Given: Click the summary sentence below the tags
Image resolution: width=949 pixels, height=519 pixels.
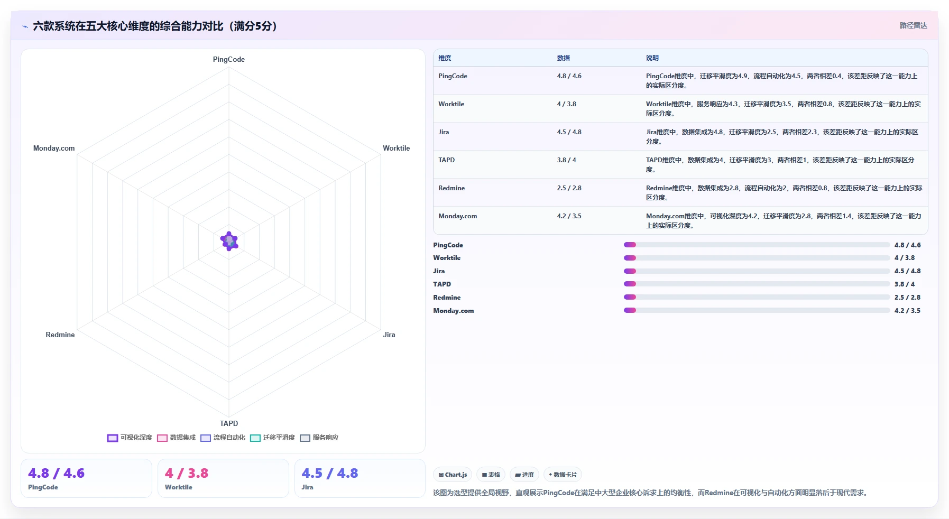Looking at the screenshot, I should click(650, 493).
